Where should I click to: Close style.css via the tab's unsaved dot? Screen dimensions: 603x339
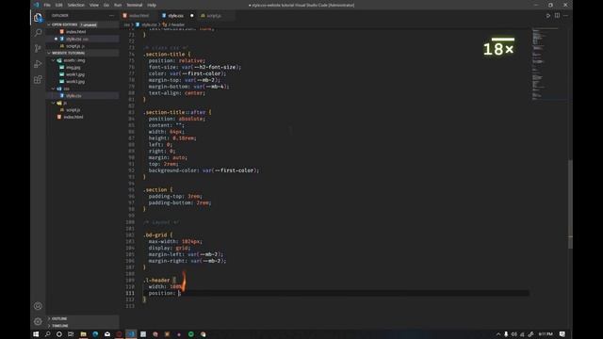pos(192,16)
